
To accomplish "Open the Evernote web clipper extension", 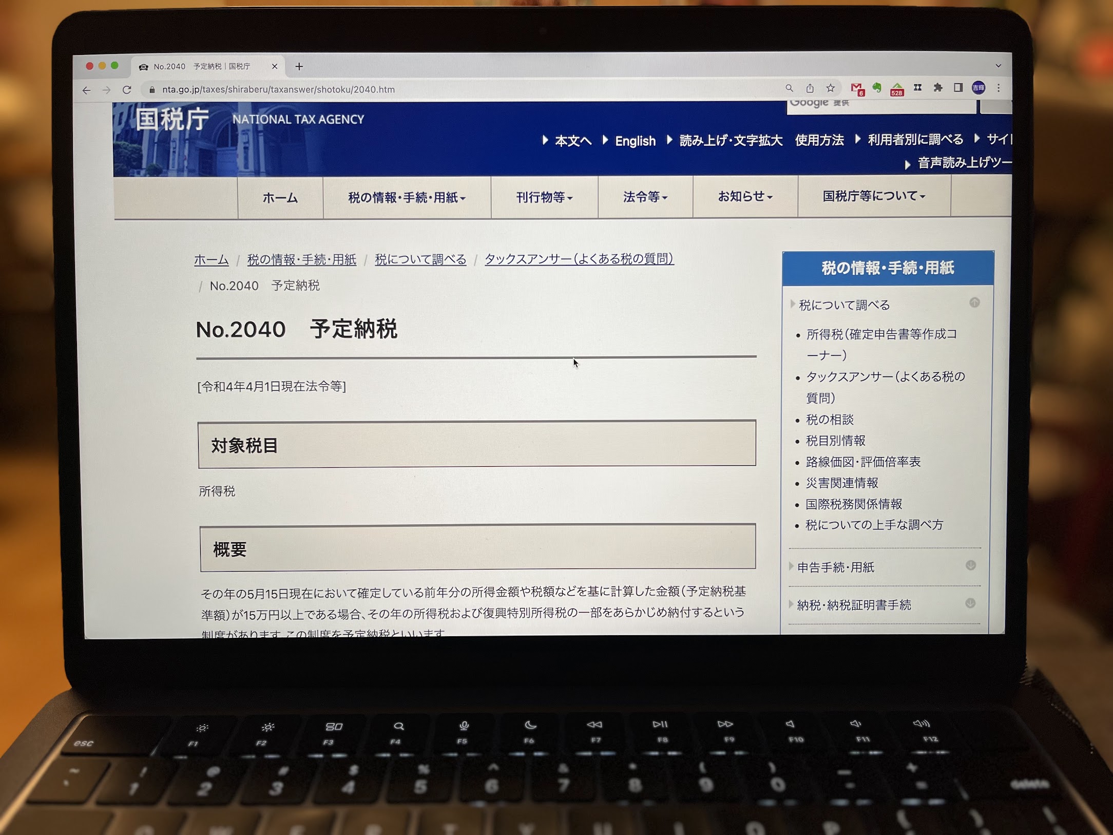I will [x=877, y=88].
